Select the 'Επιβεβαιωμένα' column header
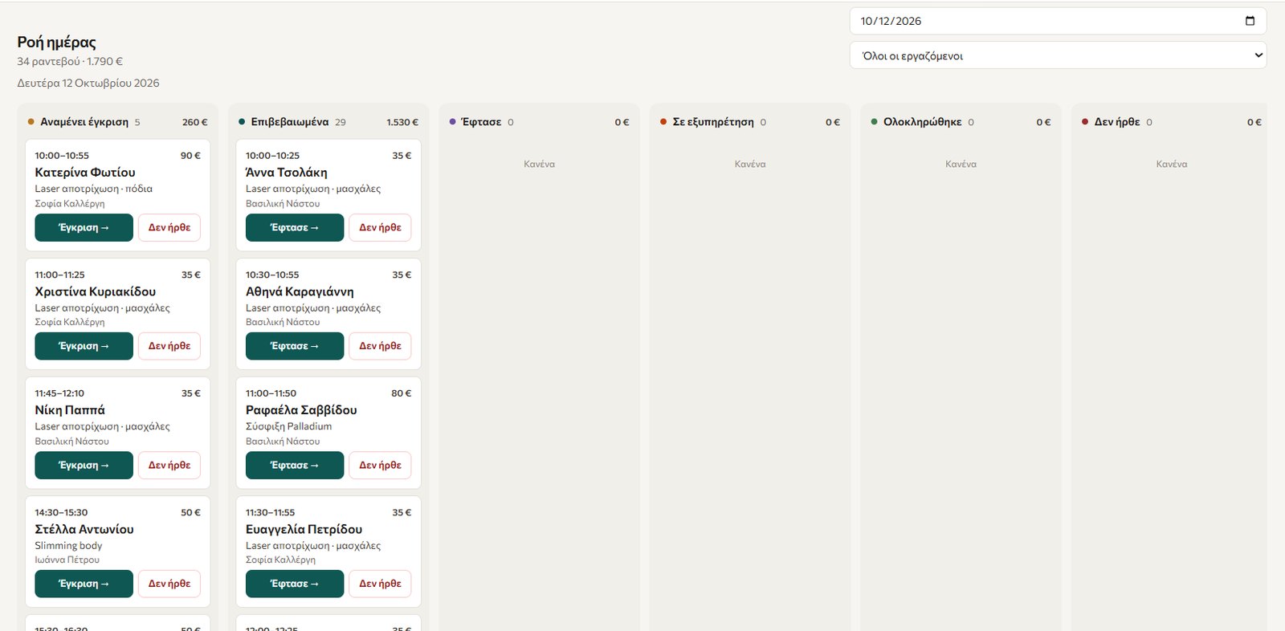The width and height of the screenshot is (1285, 631). point(290,122)
